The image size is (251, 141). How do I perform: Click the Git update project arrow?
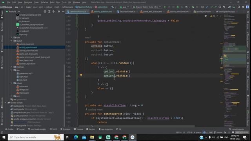[207, 7]
